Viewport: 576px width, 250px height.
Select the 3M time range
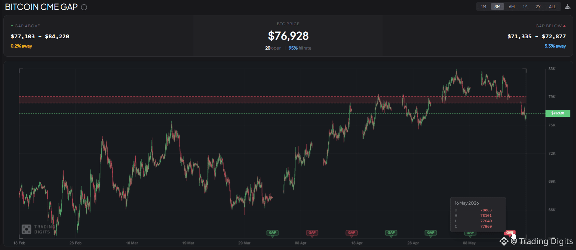coord(498,7)
